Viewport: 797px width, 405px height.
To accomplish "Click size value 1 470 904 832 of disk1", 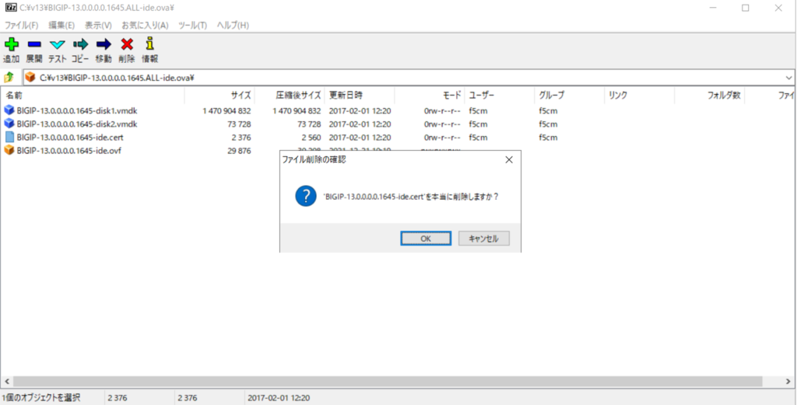I will 226,110.
